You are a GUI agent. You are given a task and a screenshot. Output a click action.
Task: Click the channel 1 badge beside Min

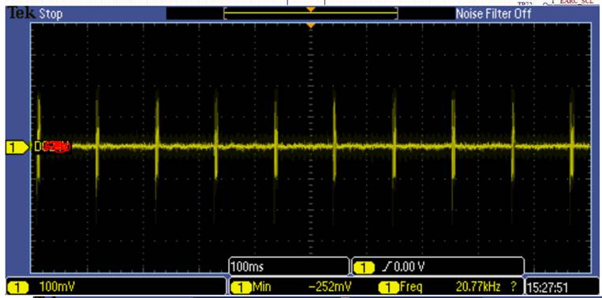pos(241,287)
